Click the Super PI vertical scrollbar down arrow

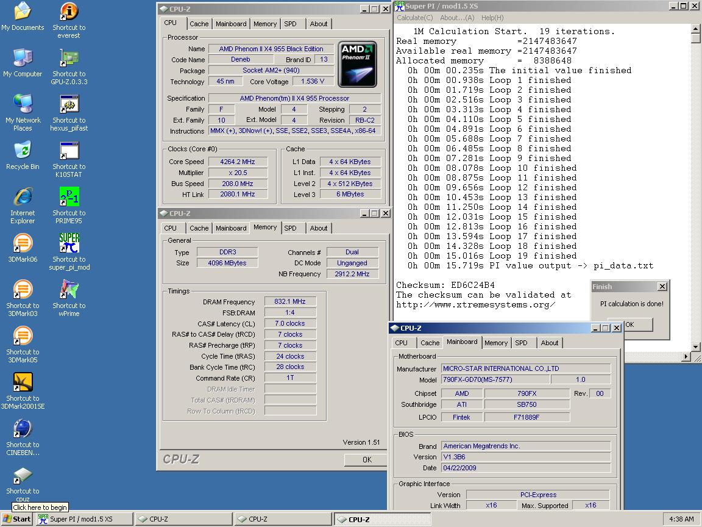pos(695,347)
